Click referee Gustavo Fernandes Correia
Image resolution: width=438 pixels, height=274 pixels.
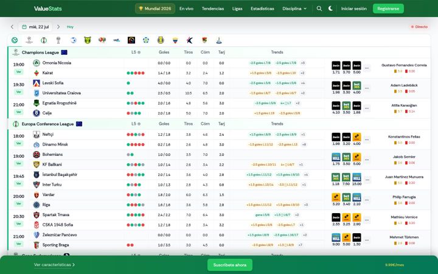[x=404, y=65]
